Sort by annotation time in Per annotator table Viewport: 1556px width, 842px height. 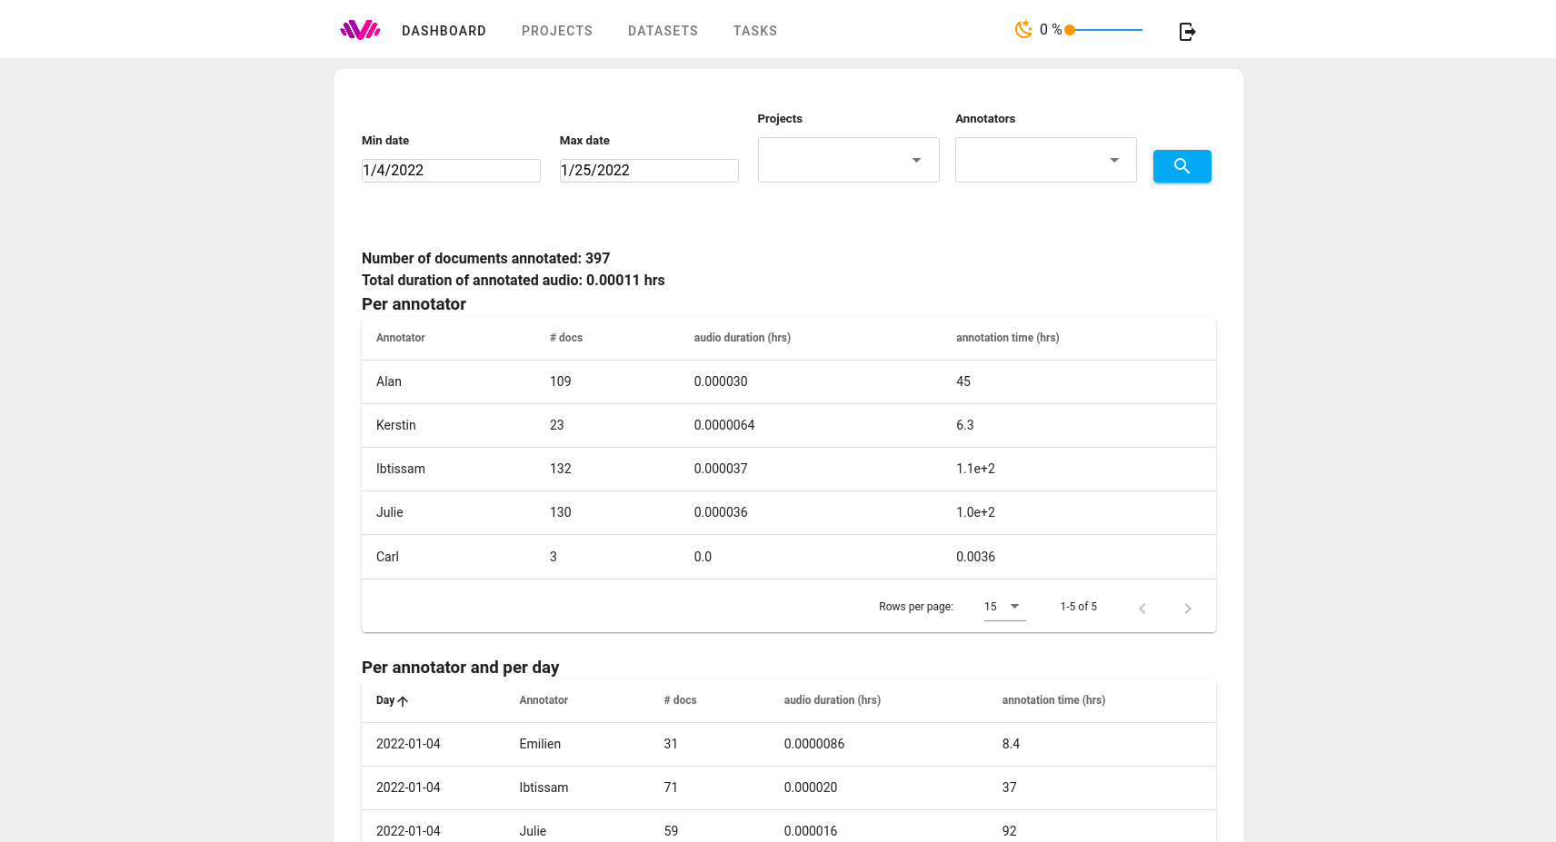click(x=1008, y=338)
